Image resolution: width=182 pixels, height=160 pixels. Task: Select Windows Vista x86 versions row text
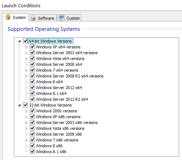click(x=60, y=128)
